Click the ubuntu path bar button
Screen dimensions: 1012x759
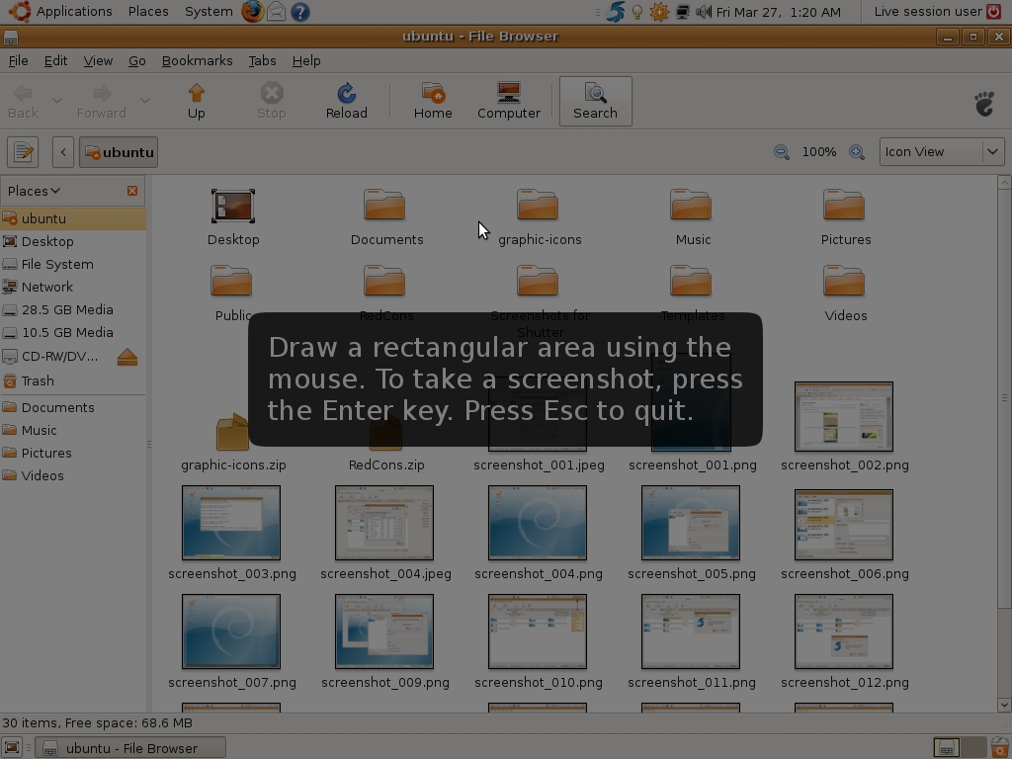click(119, 152)
